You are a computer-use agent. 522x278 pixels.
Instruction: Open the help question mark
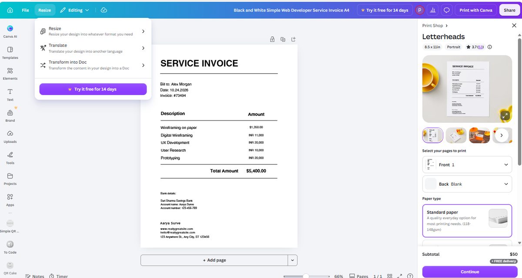click(410, 276)
